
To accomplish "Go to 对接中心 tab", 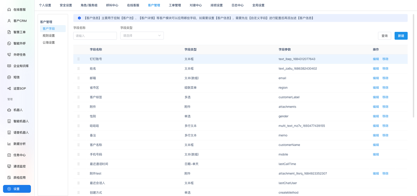I will pos(195,5).
